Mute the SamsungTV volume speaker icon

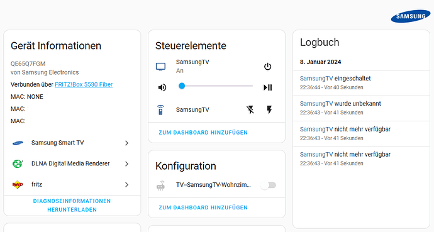click(x=162, y=87)
